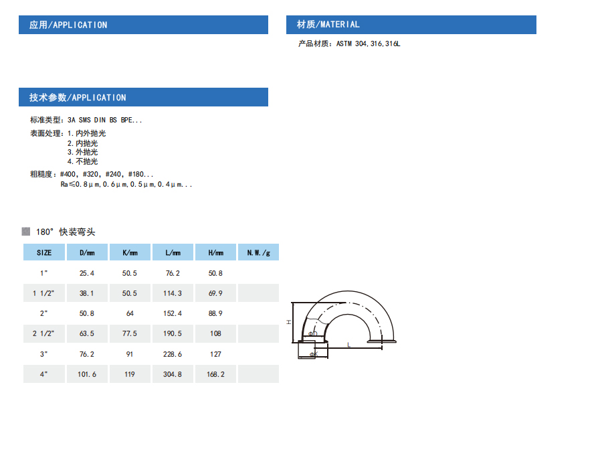Select the 1" size cell
Viewport: 602px width, 476px height.
pos(43,273)
